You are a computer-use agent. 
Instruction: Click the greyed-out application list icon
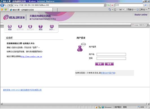(x=20, y=26)
